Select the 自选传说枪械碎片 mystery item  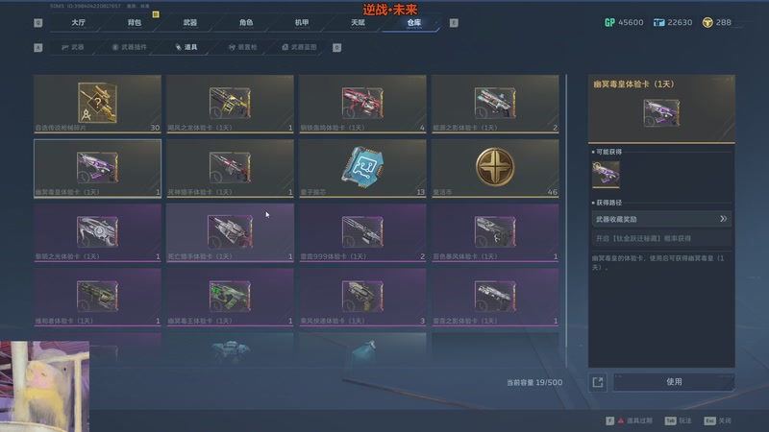tap(97, 104)
